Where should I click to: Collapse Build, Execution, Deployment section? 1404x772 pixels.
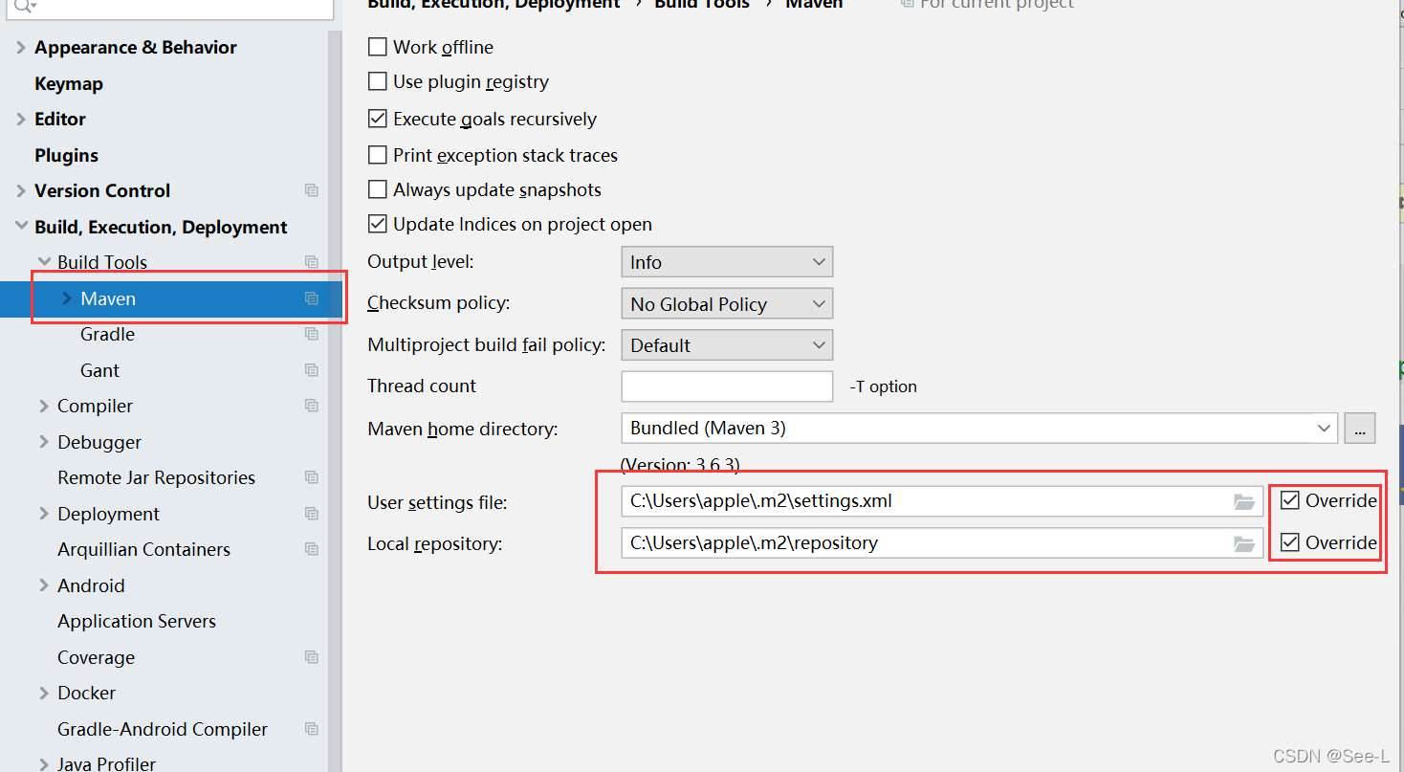click(20, 227)
